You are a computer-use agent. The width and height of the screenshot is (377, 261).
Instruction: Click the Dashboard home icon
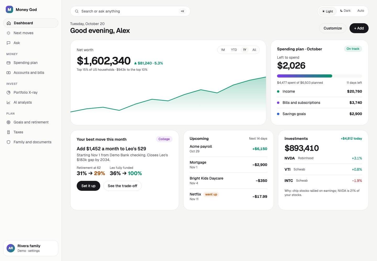pyautogui.click(x=9, y=23)
